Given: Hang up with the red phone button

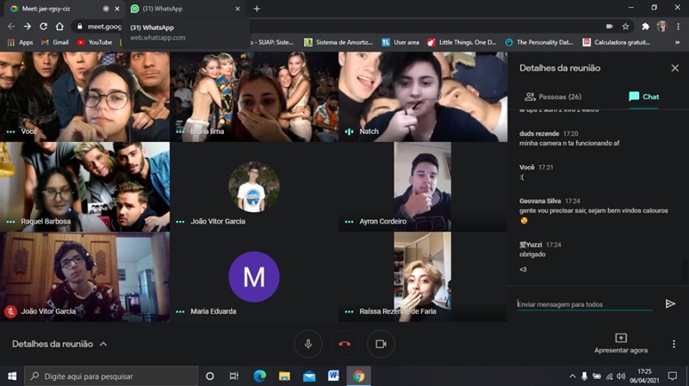Looking at the screenshot, I should 344,344.
